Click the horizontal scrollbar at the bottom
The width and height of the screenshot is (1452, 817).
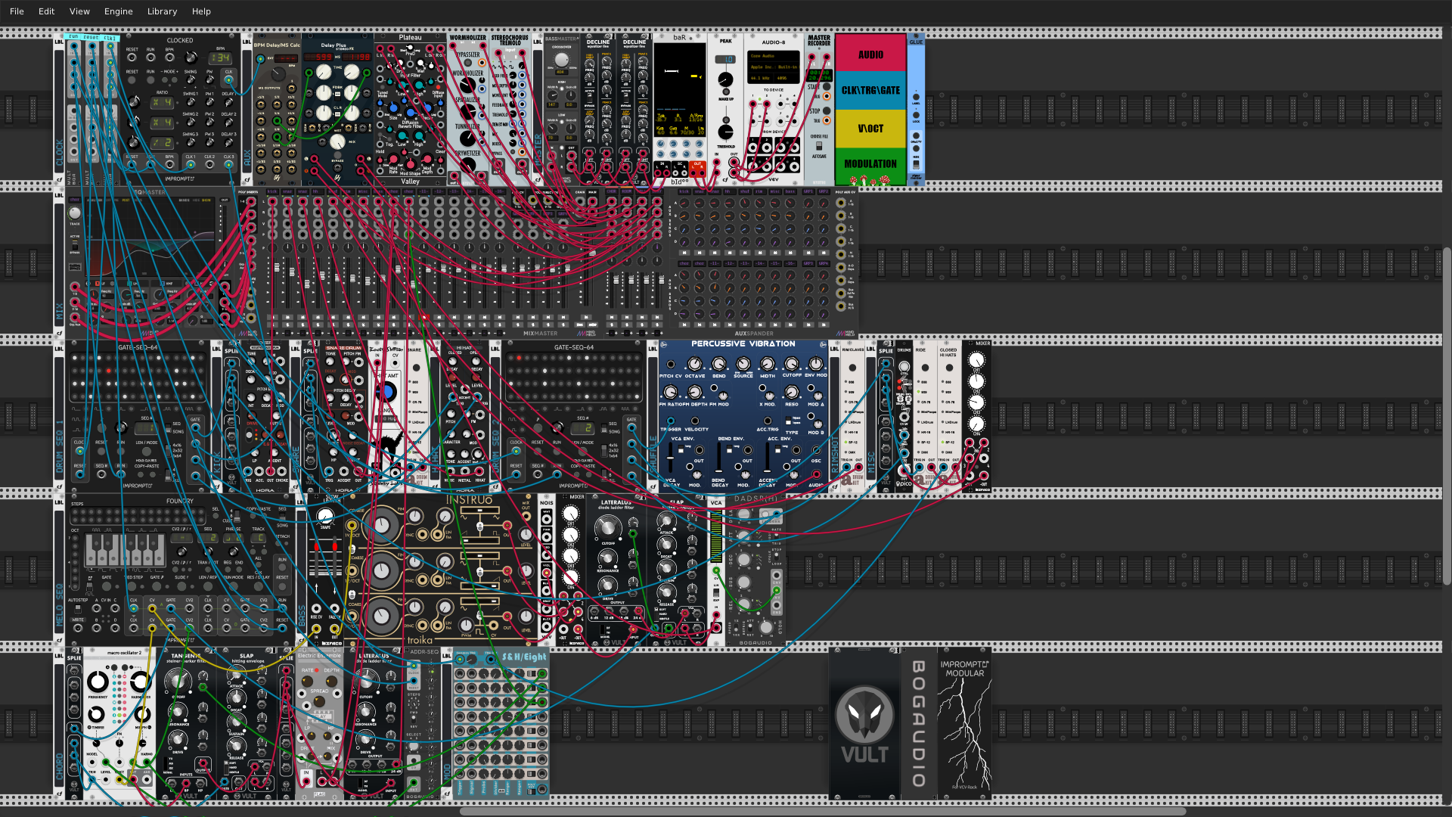pos(823,811)
